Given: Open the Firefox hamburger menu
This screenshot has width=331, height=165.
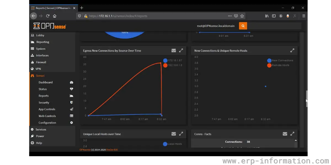Looking at the screenshot, I should 304,16.
